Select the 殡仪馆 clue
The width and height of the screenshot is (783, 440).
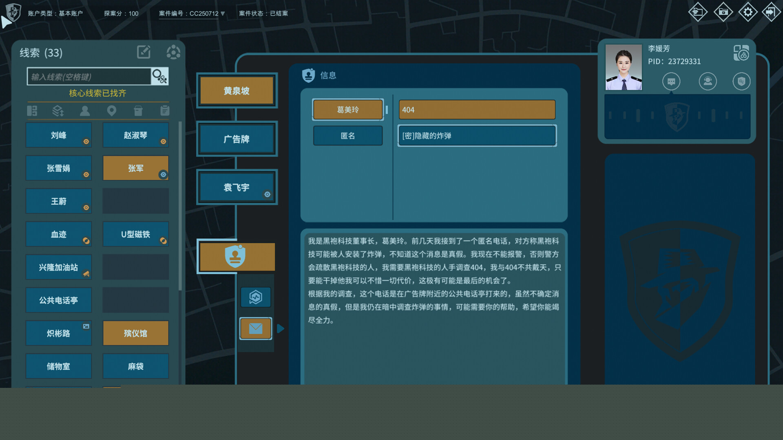pyautogui.click(x=135, y=333)
